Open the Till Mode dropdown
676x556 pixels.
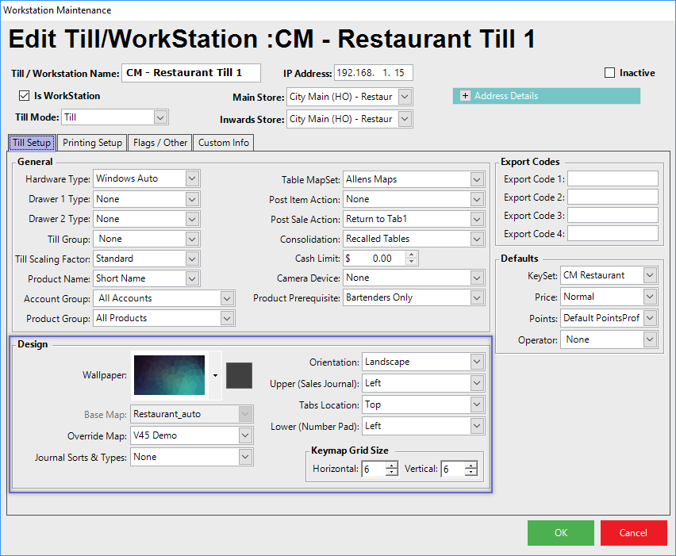(160, 117)
